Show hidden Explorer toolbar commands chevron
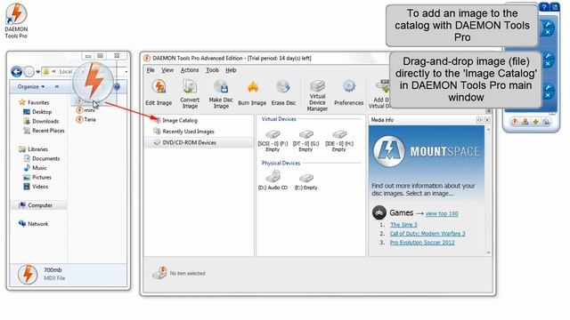This screenshot has width=570, height=320. [57, 87]
